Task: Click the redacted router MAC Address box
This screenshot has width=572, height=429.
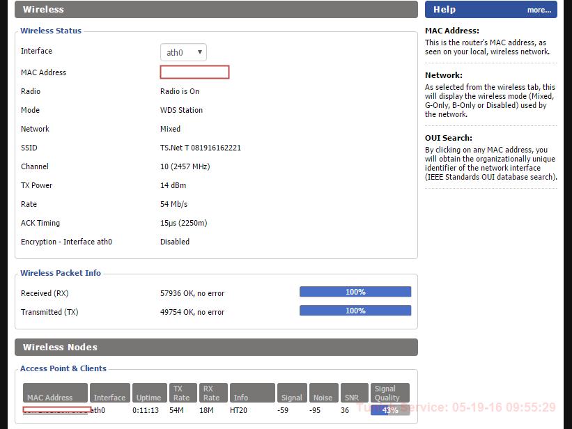Action: pos(195,72)
